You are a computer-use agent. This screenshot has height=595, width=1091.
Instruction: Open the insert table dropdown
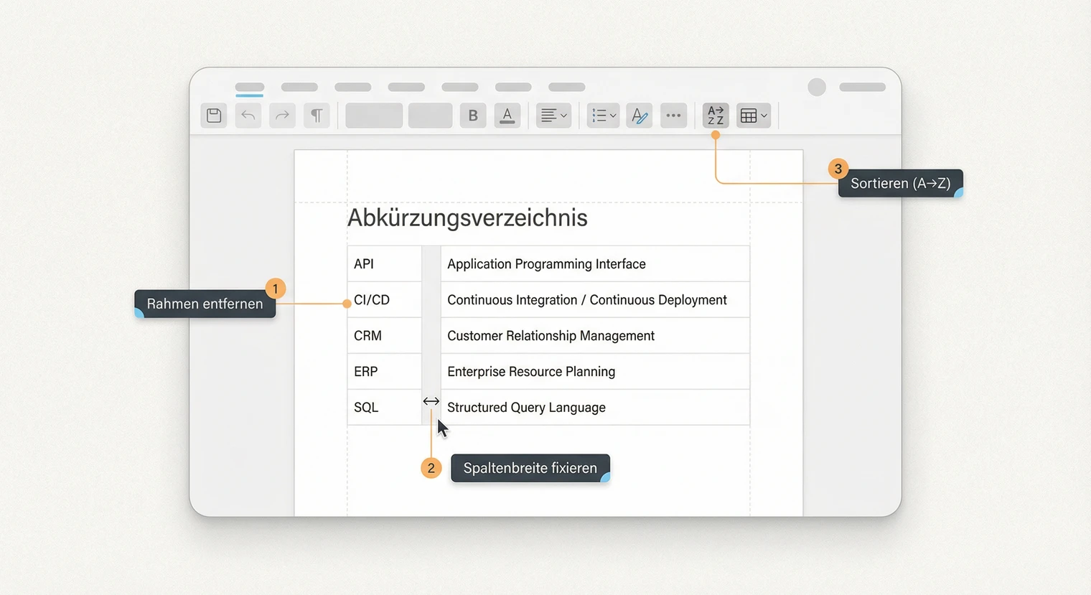click(754, 116)
